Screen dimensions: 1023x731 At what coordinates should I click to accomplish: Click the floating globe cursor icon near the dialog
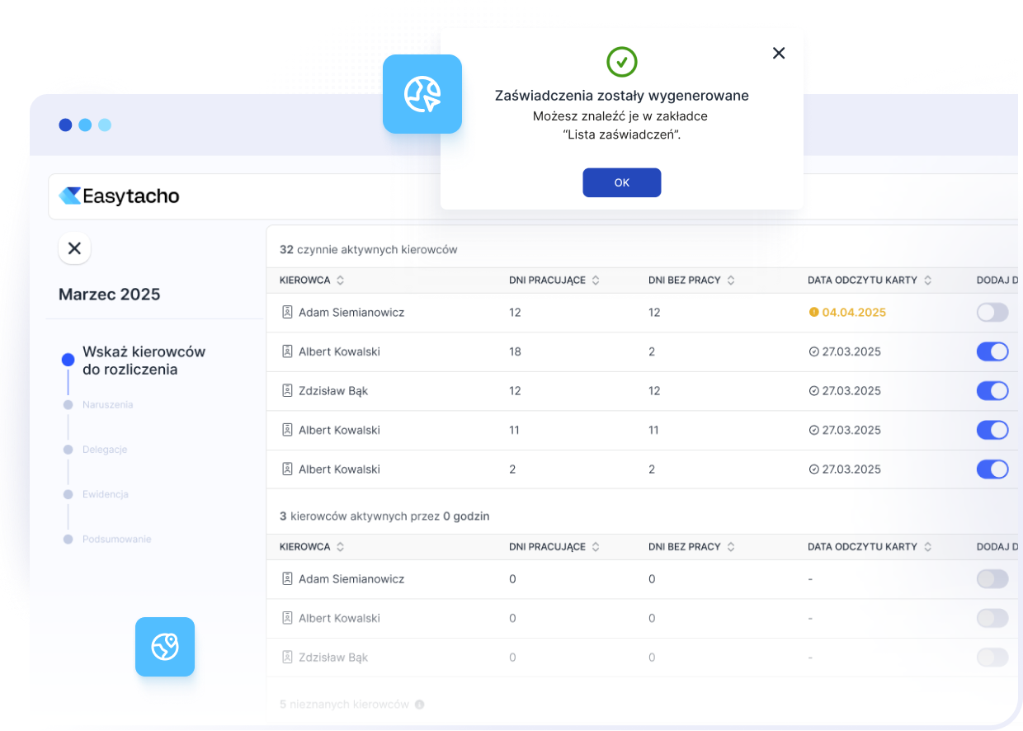(x=422, y=94)
